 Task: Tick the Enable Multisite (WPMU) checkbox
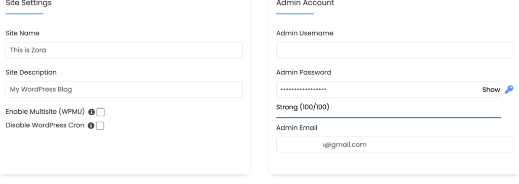click(101, 112)
